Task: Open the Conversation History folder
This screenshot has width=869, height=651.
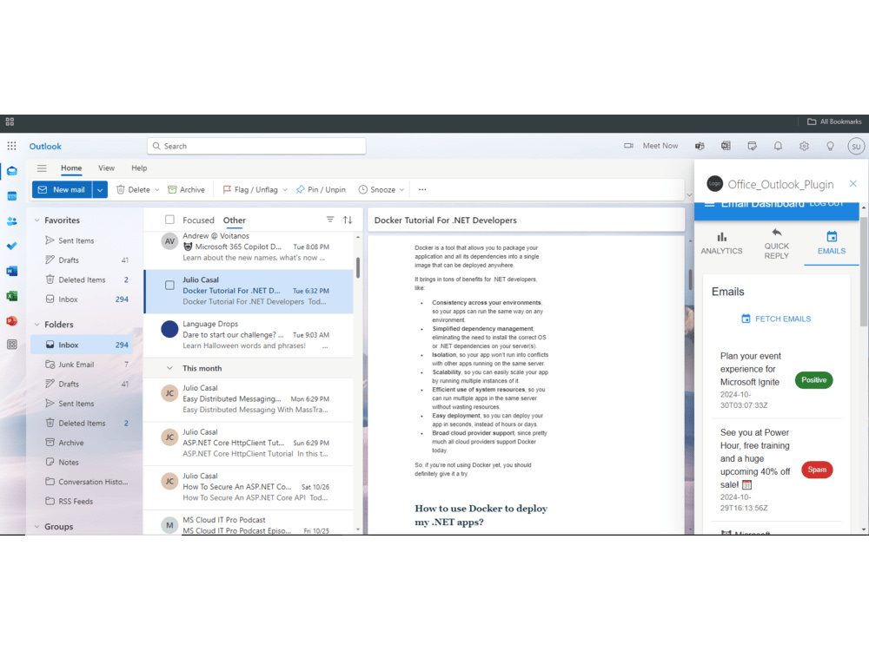Action: 82,482
